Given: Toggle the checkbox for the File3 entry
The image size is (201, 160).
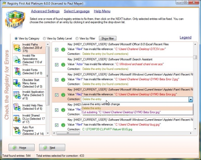Looking at the screenshot, I should point(57,110).
